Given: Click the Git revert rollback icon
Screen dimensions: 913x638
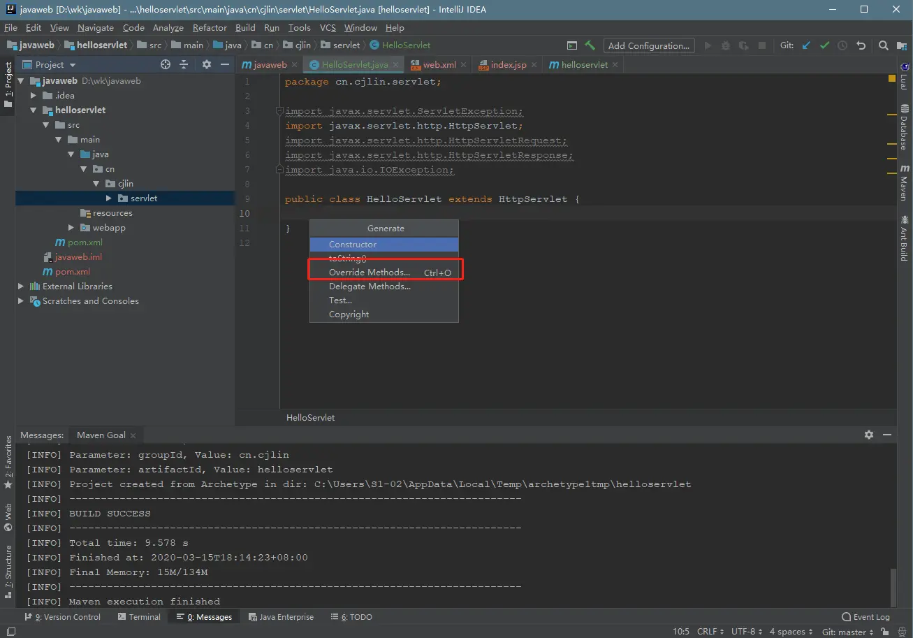Looking at the screenshot, I should 861,45.
